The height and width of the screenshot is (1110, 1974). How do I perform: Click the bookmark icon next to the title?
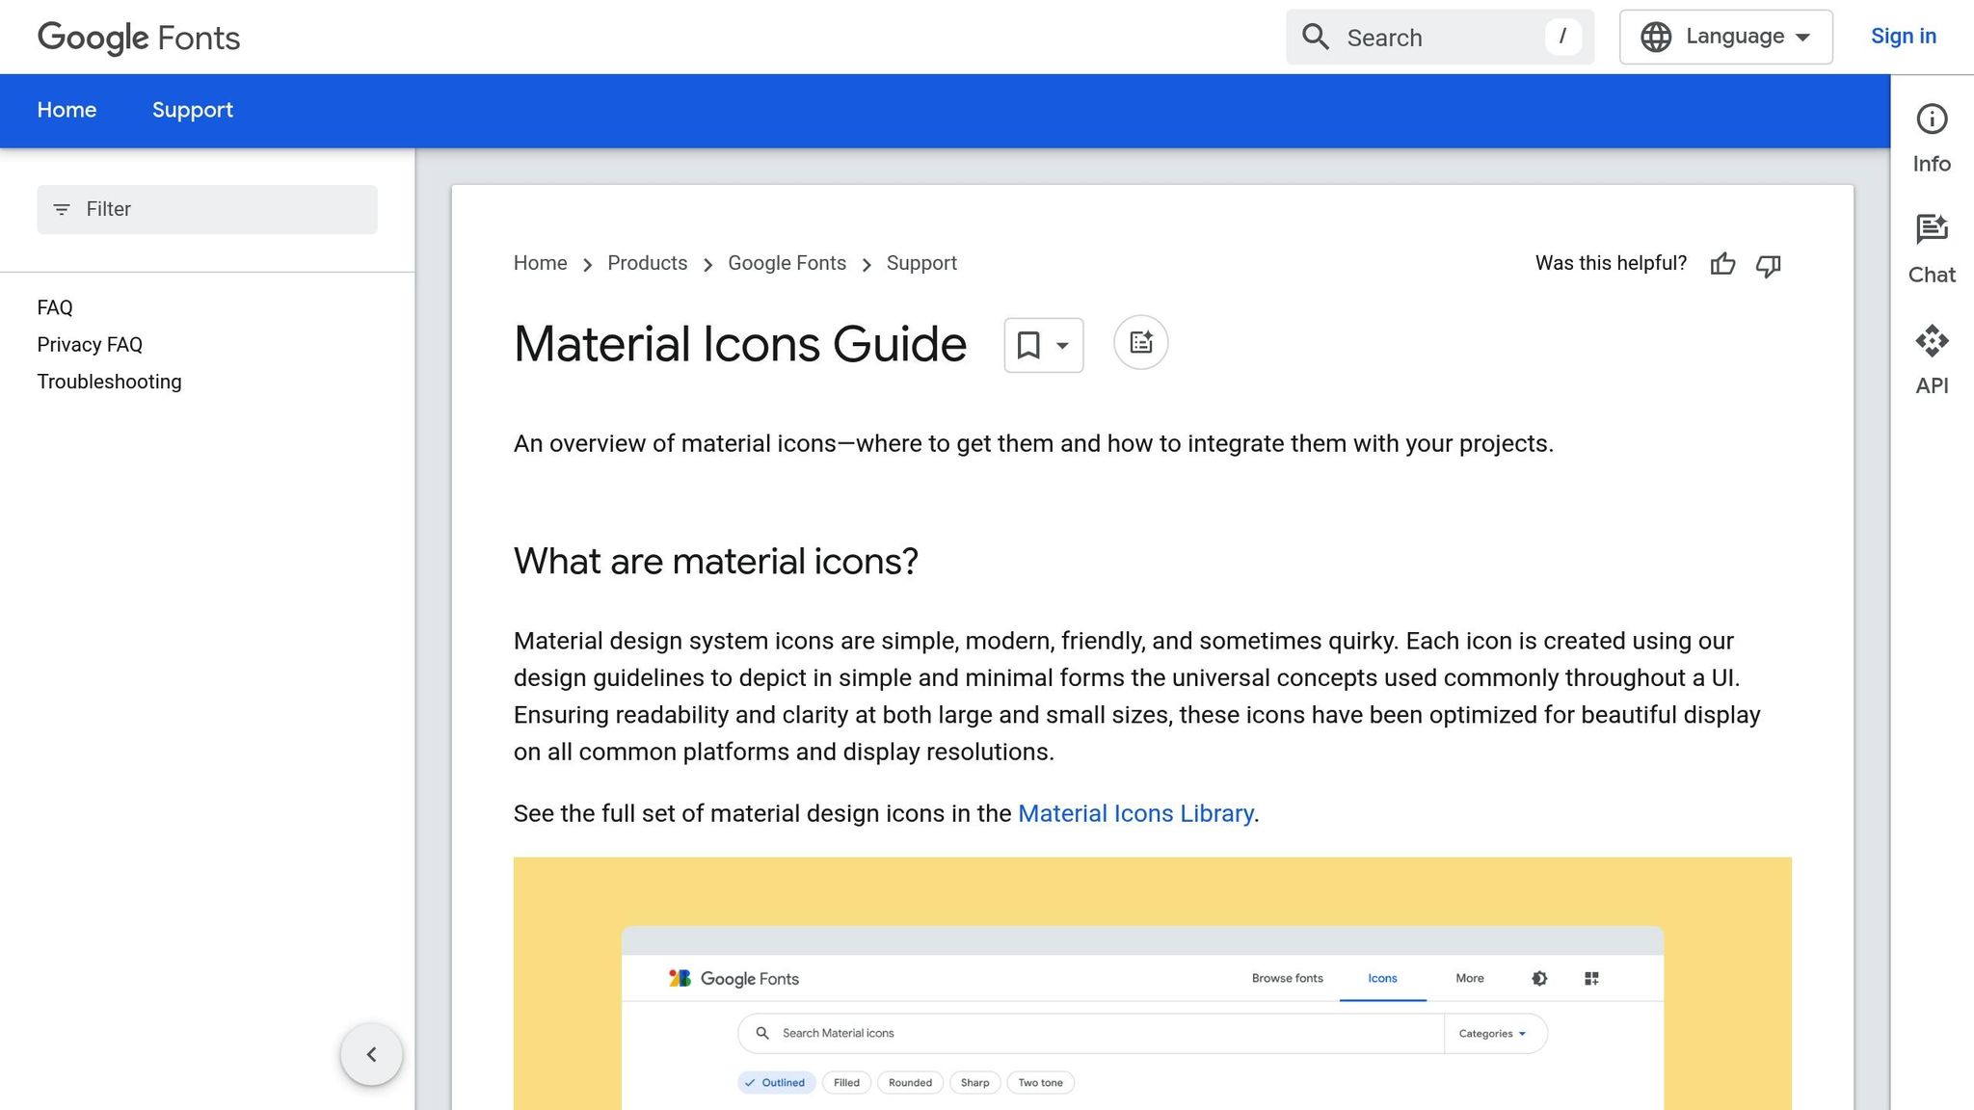coord(1029,345)
